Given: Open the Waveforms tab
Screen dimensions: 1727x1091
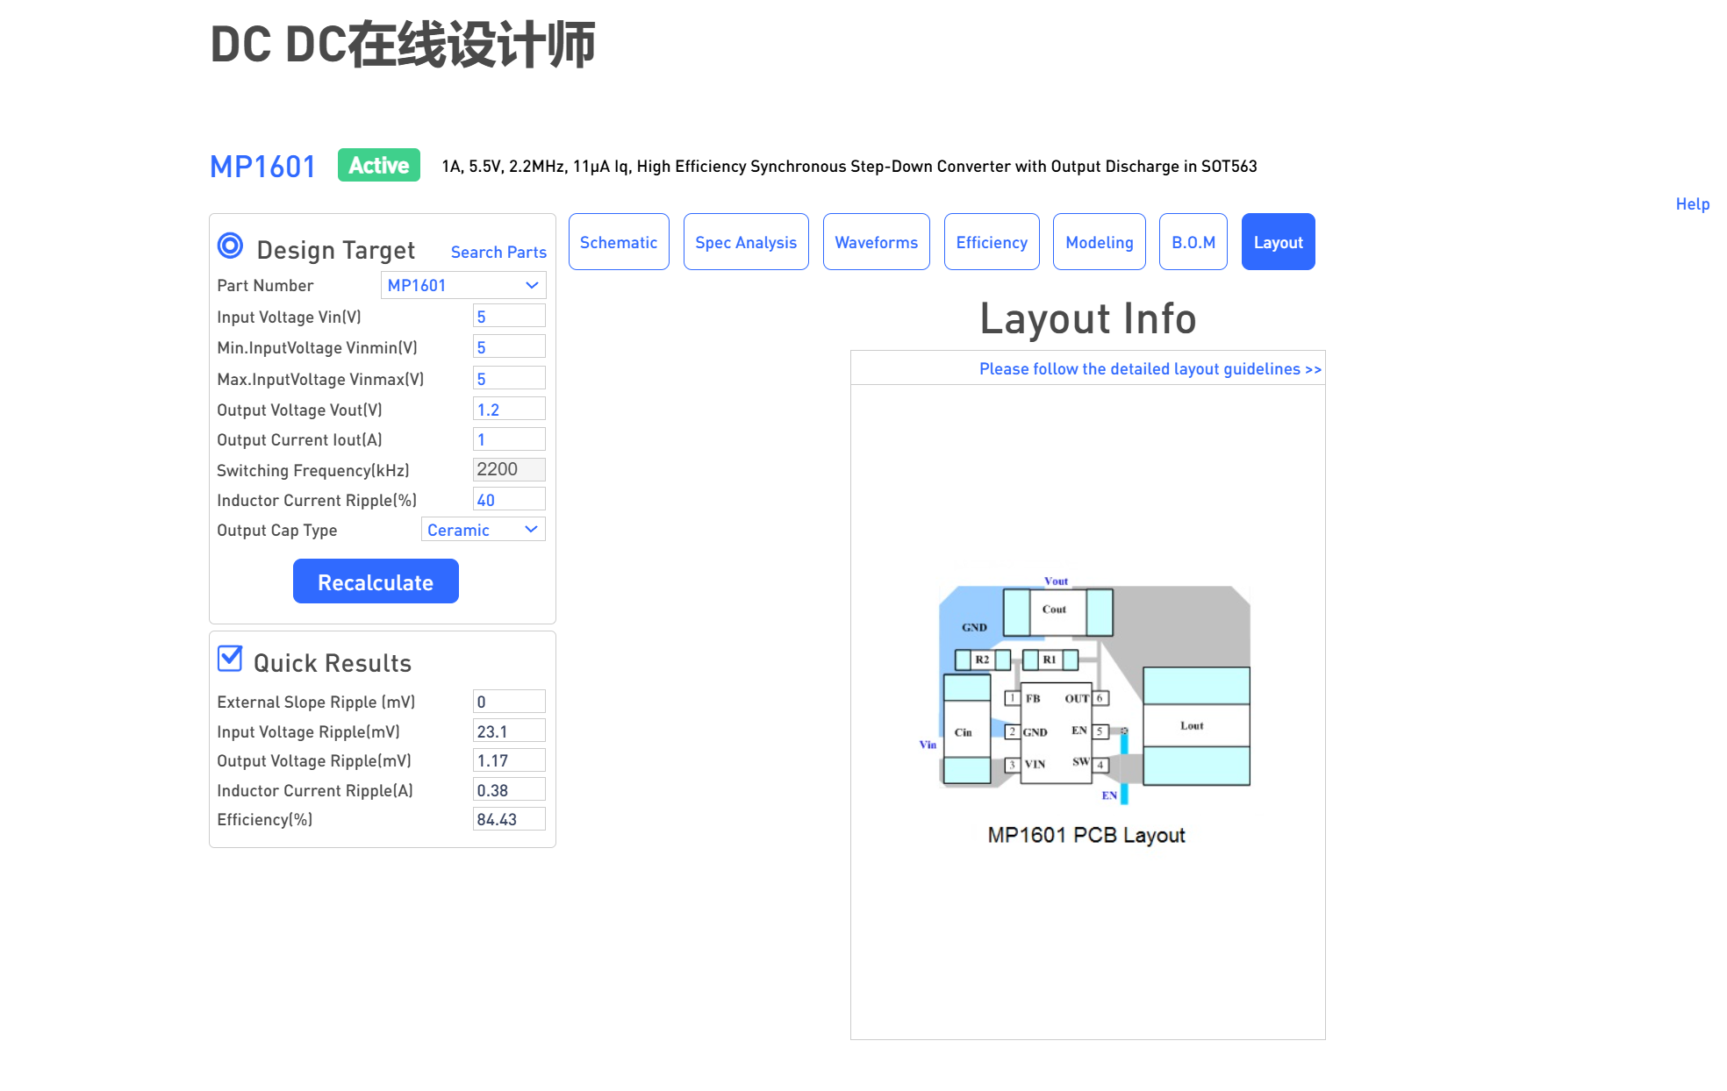Looking at the screenshot, I should (876, 242).
